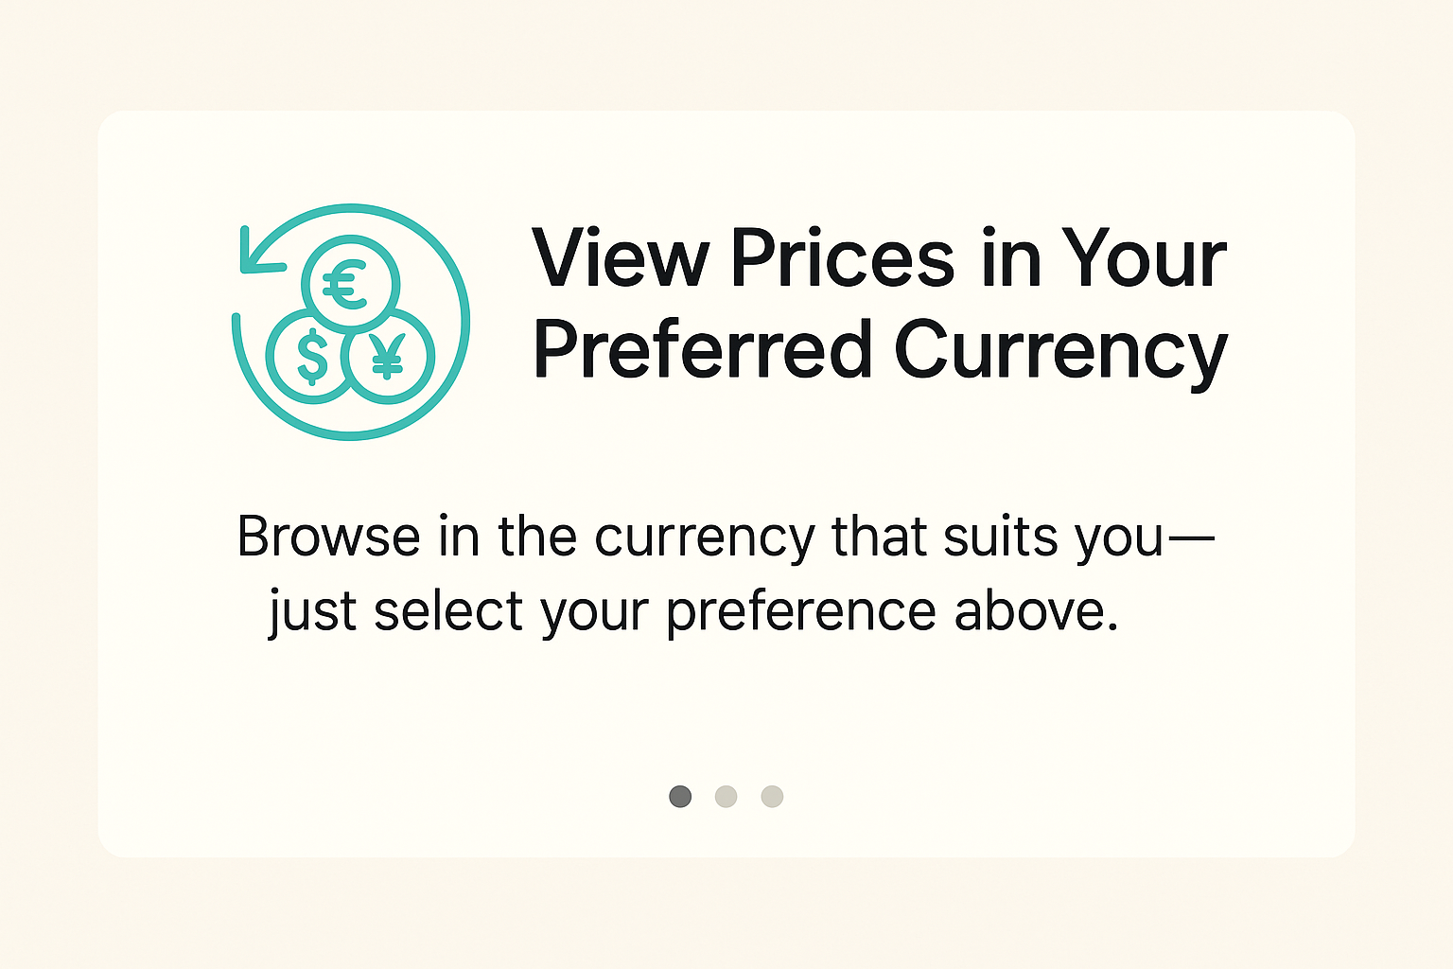Click the word "View" in the heading
The height and width of the screenshot is (969, 1453).
(620, 258)
